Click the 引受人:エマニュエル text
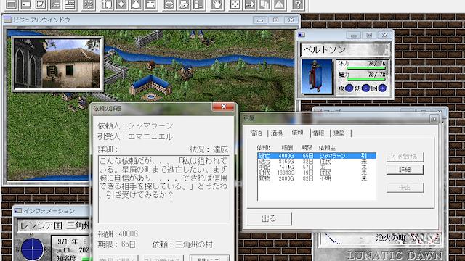This screenshot has height=261, width=465. [x=135, y=137]
